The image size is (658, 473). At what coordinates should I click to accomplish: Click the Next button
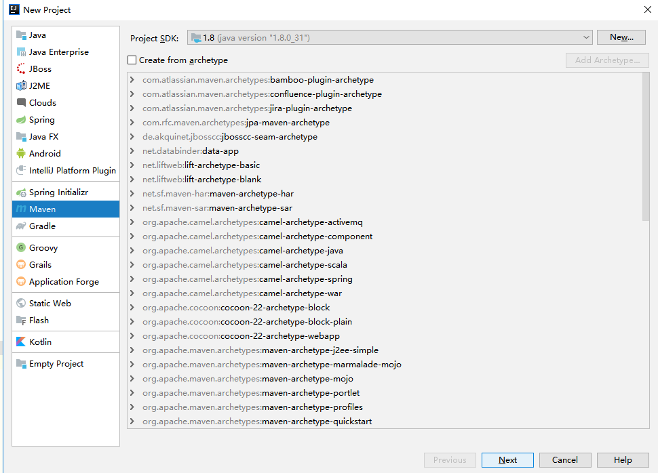click(508, 460)
